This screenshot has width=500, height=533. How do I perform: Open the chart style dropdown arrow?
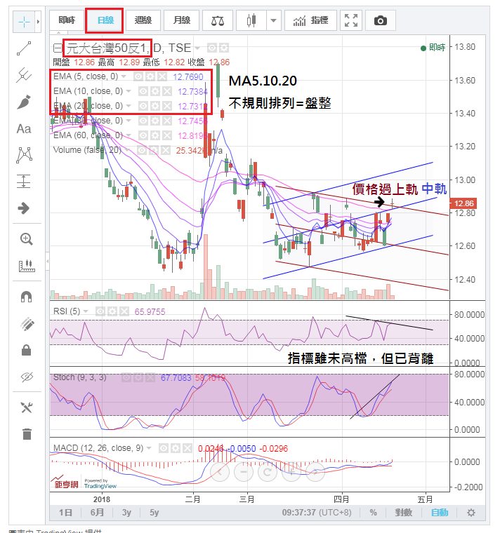pos(273,21)
